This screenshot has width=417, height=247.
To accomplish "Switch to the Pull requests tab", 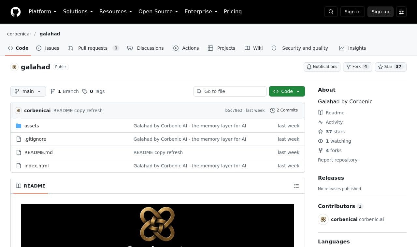I will [x=93, y=48].
